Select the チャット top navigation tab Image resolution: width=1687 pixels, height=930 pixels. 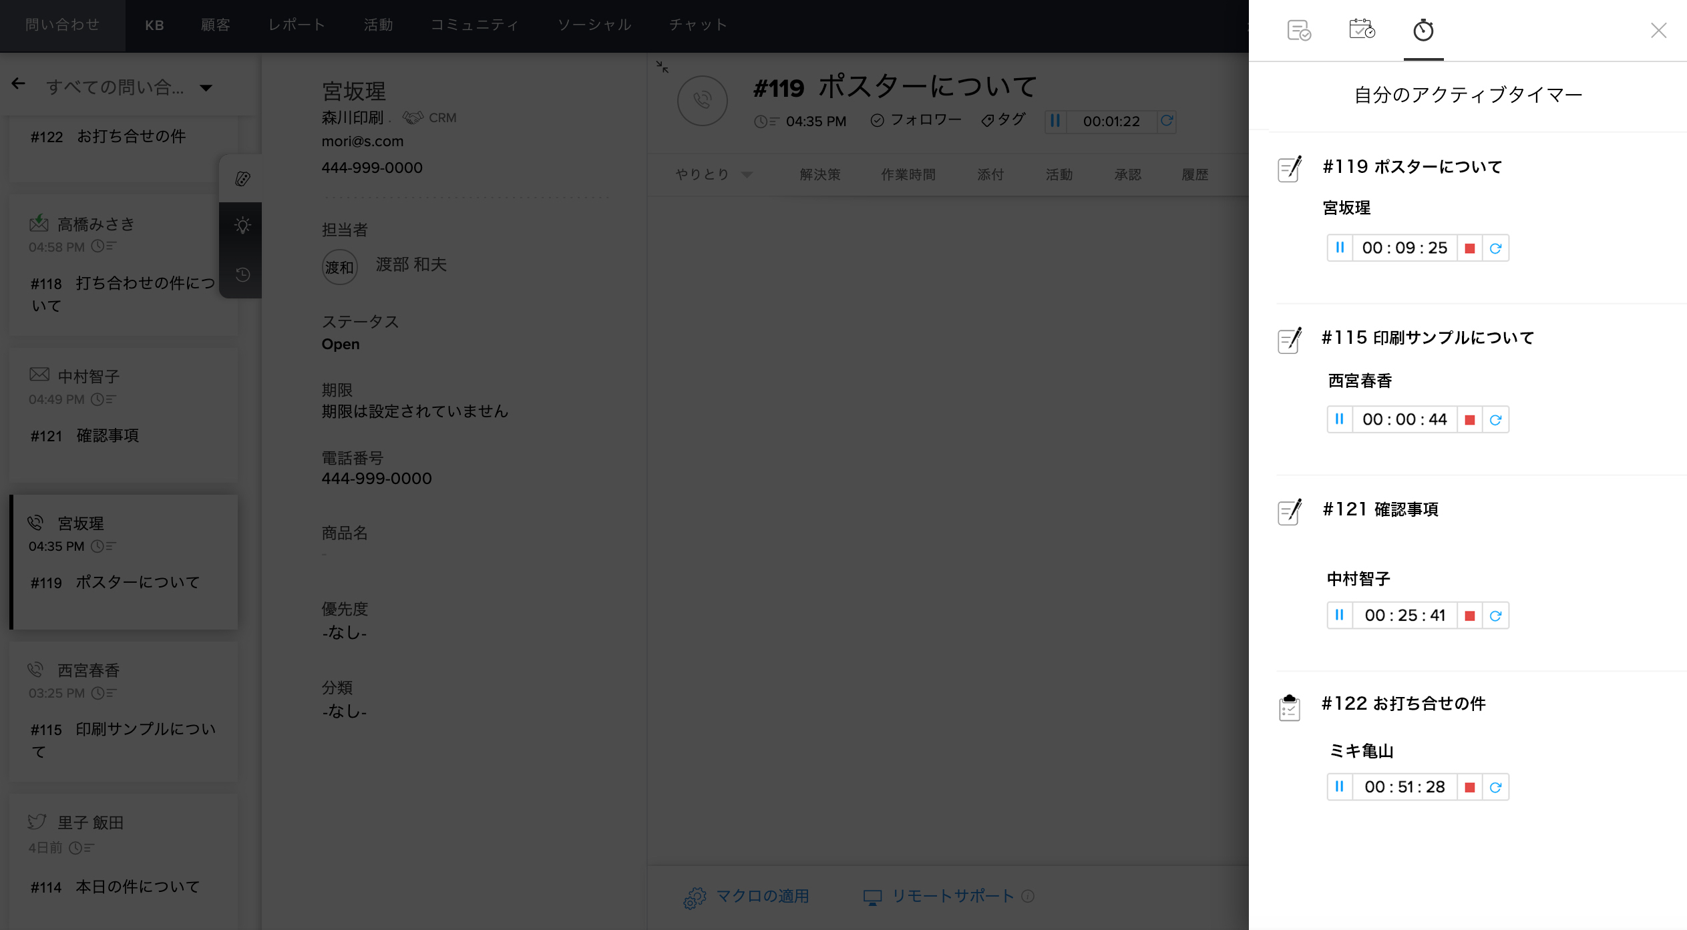click(x=698, y=25)
